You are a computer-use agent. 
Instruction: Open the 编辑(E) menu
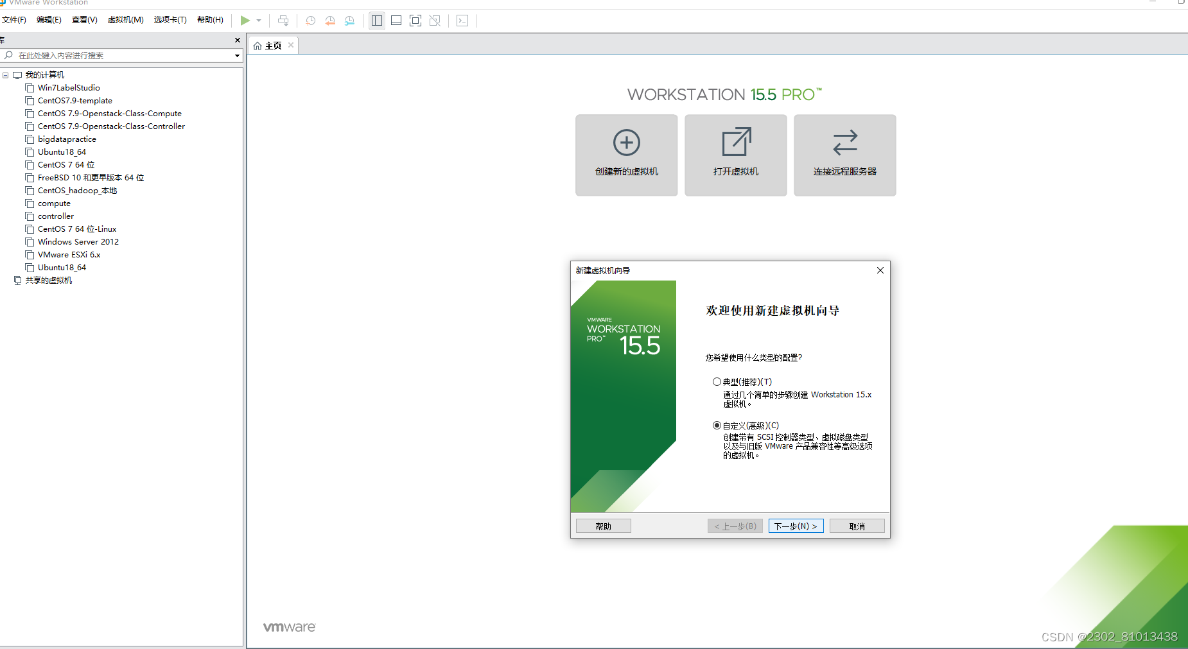tap(49, 20)
